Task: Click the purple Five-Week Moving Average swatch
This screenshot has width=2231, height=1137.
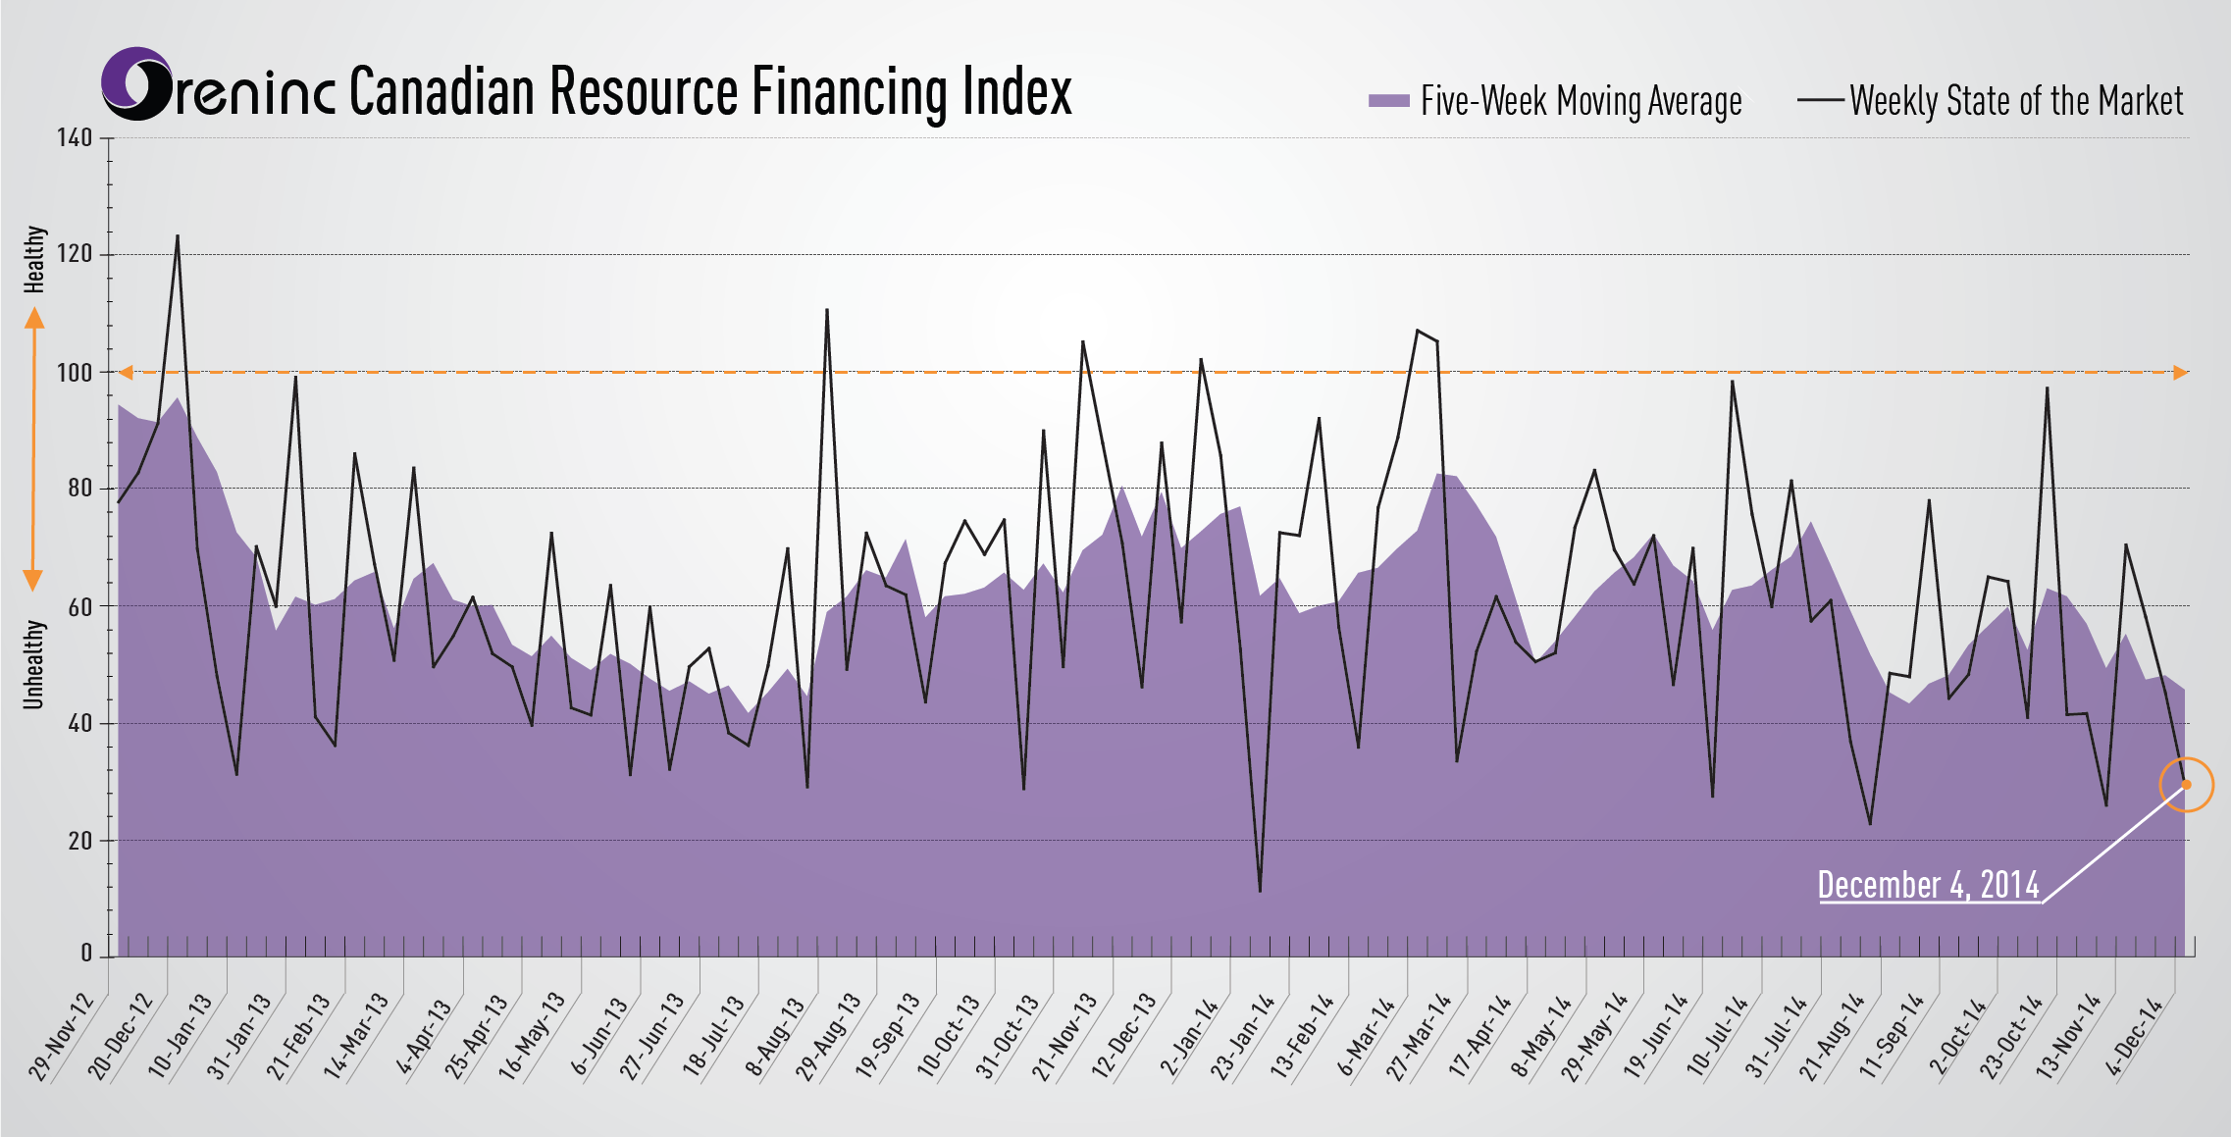Action: coord(1388,100)
